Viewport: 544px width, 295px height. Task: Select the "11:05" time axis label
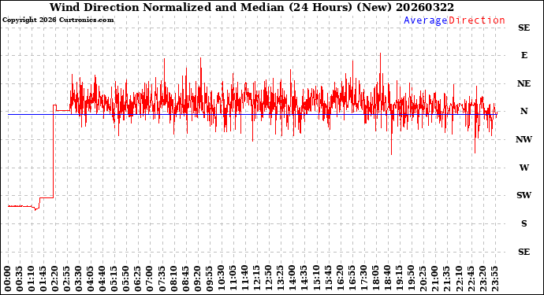click(x=233, y=278)
